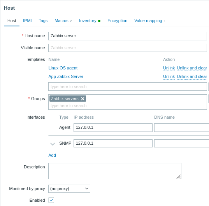Remove Zabbix servers group tag
Screen dimensions: 209x206
[83, 99]
